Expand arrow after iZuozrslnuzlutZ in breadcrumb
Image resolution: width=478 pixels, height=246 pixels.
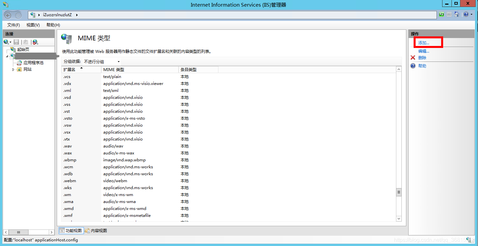pos(77,15)
